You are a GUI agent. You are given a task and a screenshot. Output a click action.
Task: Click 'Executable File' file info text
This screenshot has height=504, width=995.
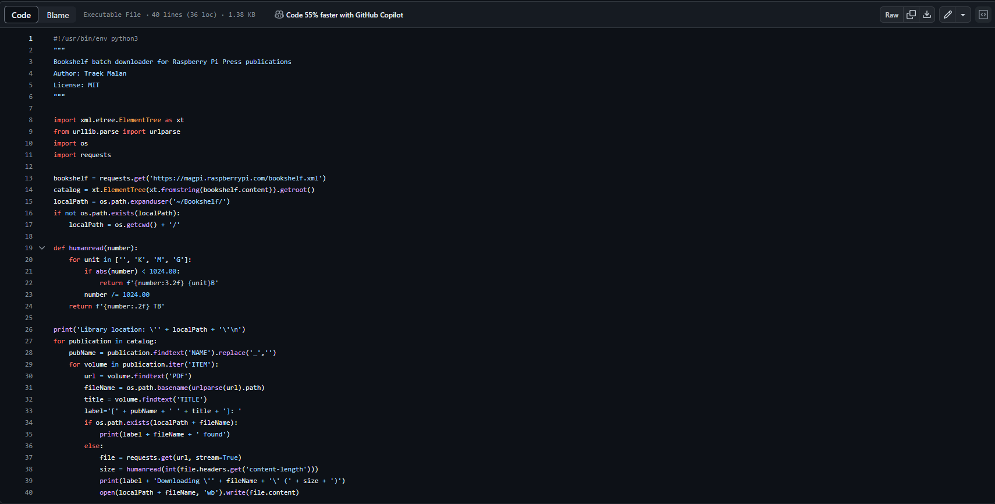tap(112, 15)
